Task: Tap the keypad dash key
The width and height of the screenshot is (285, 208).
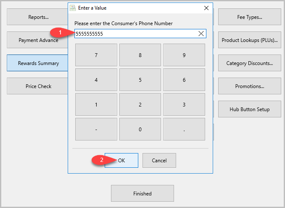Action: tap(96, 129)
